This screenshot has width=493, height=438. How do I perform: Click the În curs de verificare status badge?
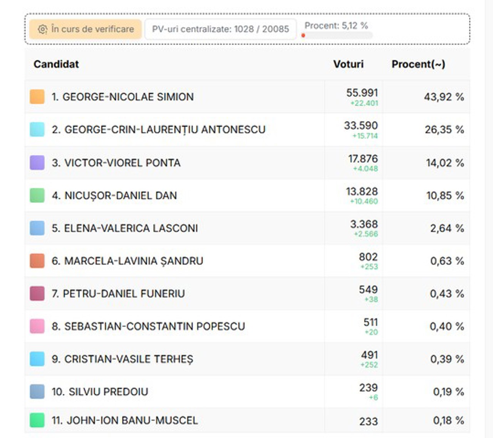tap(86, 29)
